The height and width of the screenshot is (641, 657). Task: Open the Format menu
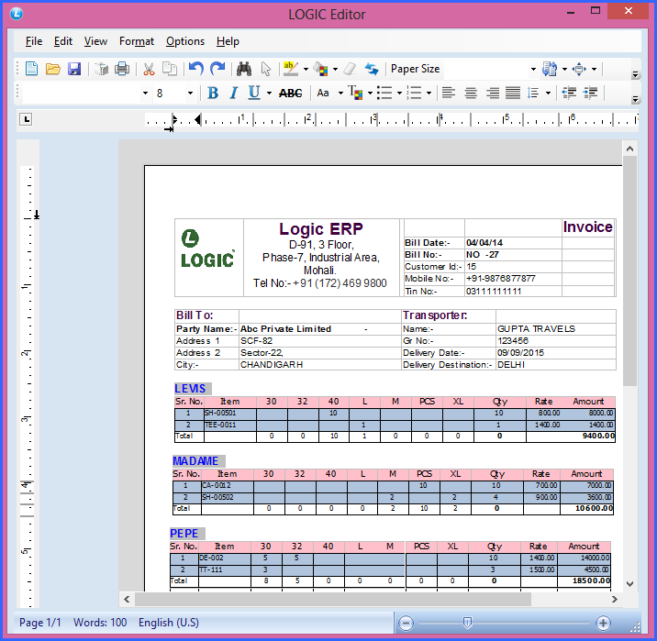(137, 41)
